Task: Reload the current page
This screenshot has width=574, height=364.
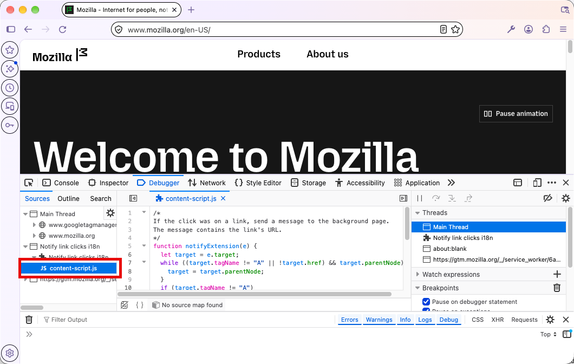Action: [63, 29]
